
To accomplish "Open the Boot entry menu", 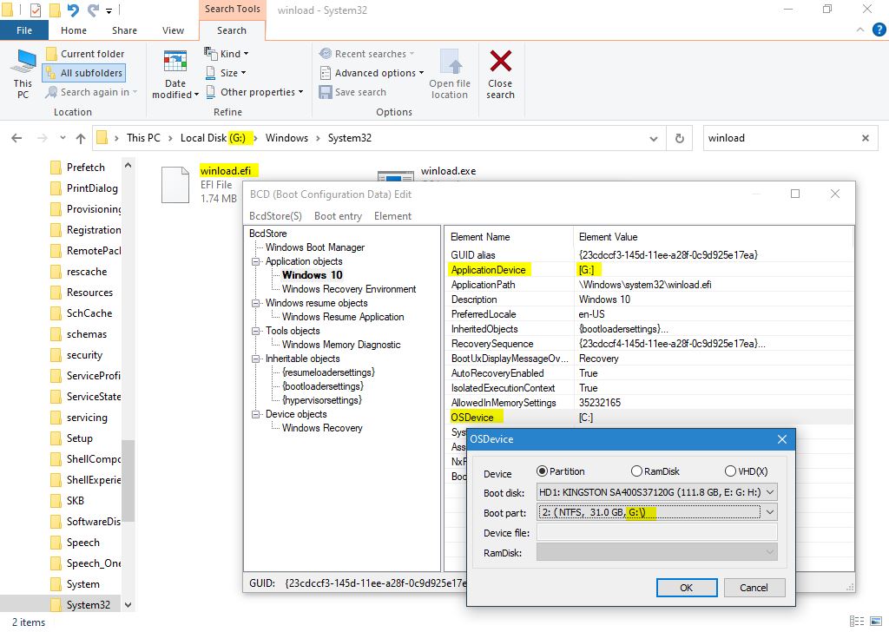I will 338,216.
